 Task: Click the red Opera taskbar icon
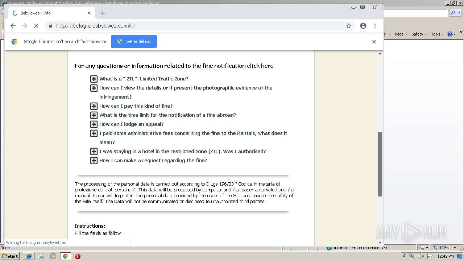78,256
